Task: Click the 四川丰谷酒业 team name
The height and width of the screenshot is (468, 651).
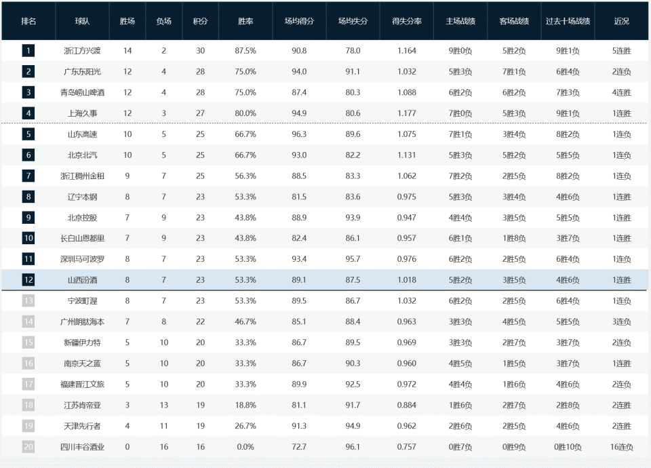Action: pyautogui.click(x=82, y=447)
